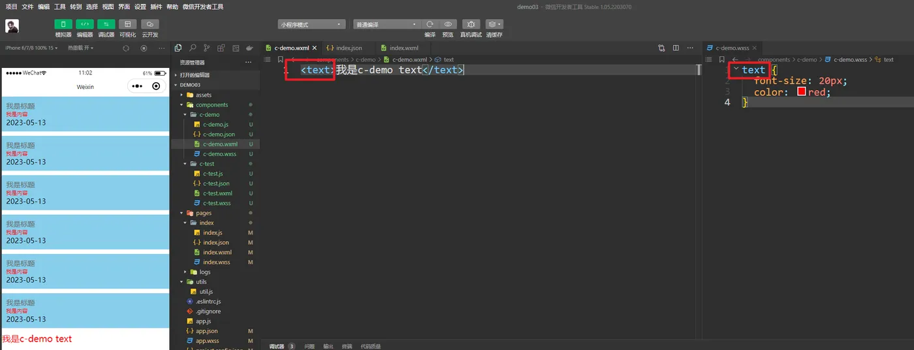This screenshot has height=350, width=914.
Task: Click the simulator stop record icon
Action: pyautogui.click(x=144, y=48)
